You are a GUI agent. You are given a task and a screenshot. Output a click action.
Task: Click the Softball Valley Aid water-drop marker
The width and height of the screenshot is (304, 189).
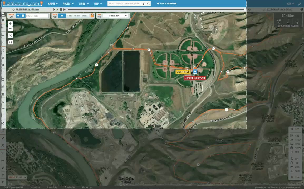click(x=195, y=71)
